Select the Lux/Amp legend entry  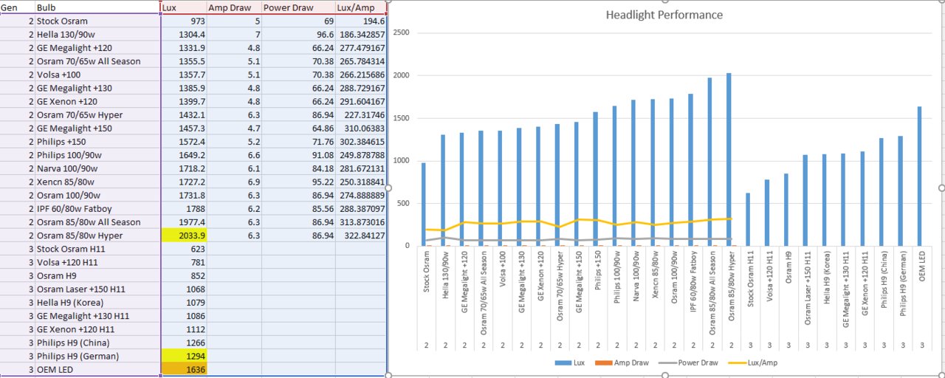point(755,362)
